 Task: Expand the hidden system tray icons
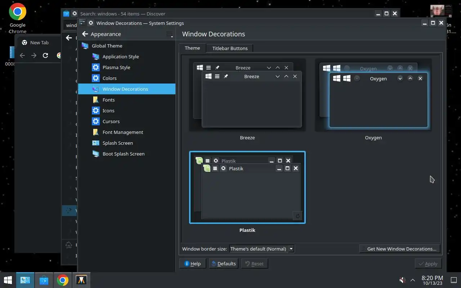tap(413, 280)
